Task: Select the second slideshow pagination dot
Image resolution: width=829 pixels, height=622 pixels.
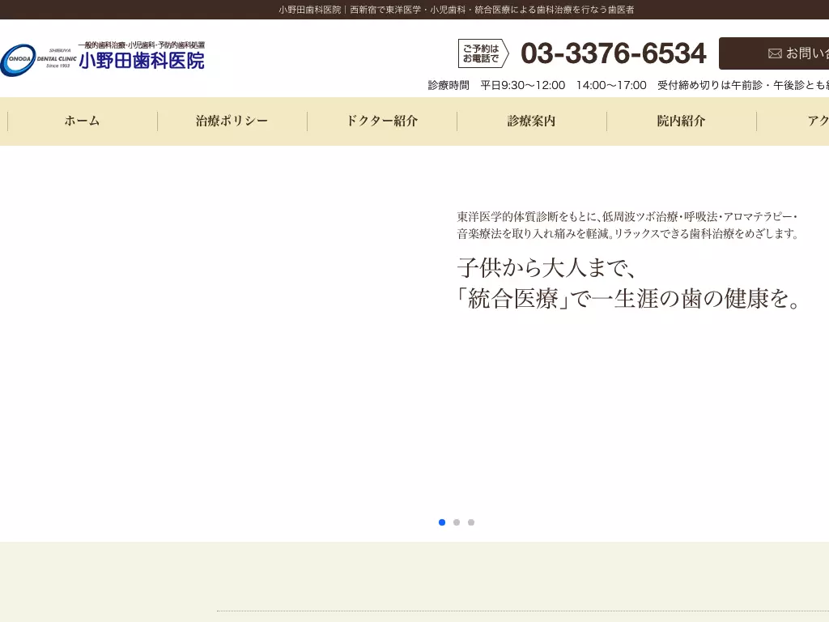Action: (x=457, y=522)
